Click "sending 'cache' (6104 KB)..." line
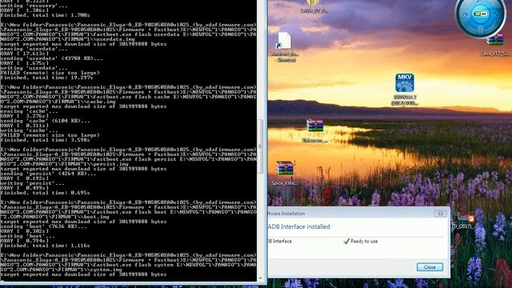Image resolution: width=512 pixels, height=288 pixels. coord(45,121)
